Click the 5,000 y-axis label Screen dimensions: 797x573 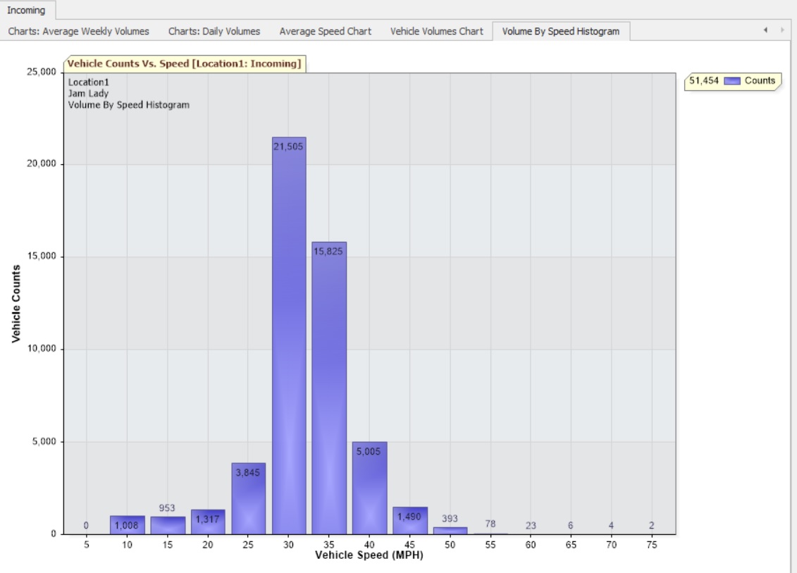tap(44, 441)
